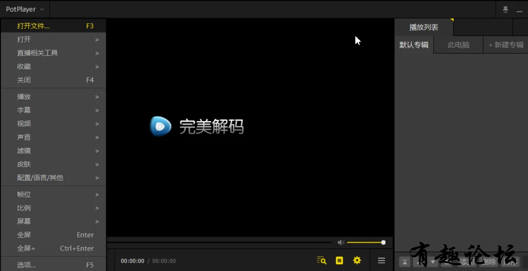Select 全屏+ Ctrl+Enter menu entry
Viewport: 528px width, 271px height.
pos(54,248)
